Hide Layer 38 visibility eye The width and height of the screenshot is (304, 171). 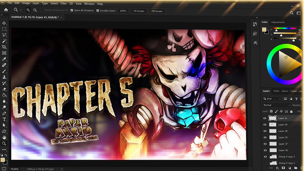pos(265,131)
